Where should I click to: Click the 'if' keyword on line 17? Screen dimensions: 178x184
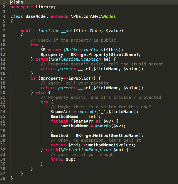coord(33,78)
